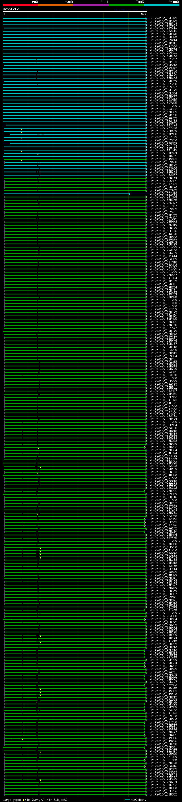Click the AV551212 query name text
Image resolution: width=182 pixels, height=802 pixels.
click(x=11, y=9)
